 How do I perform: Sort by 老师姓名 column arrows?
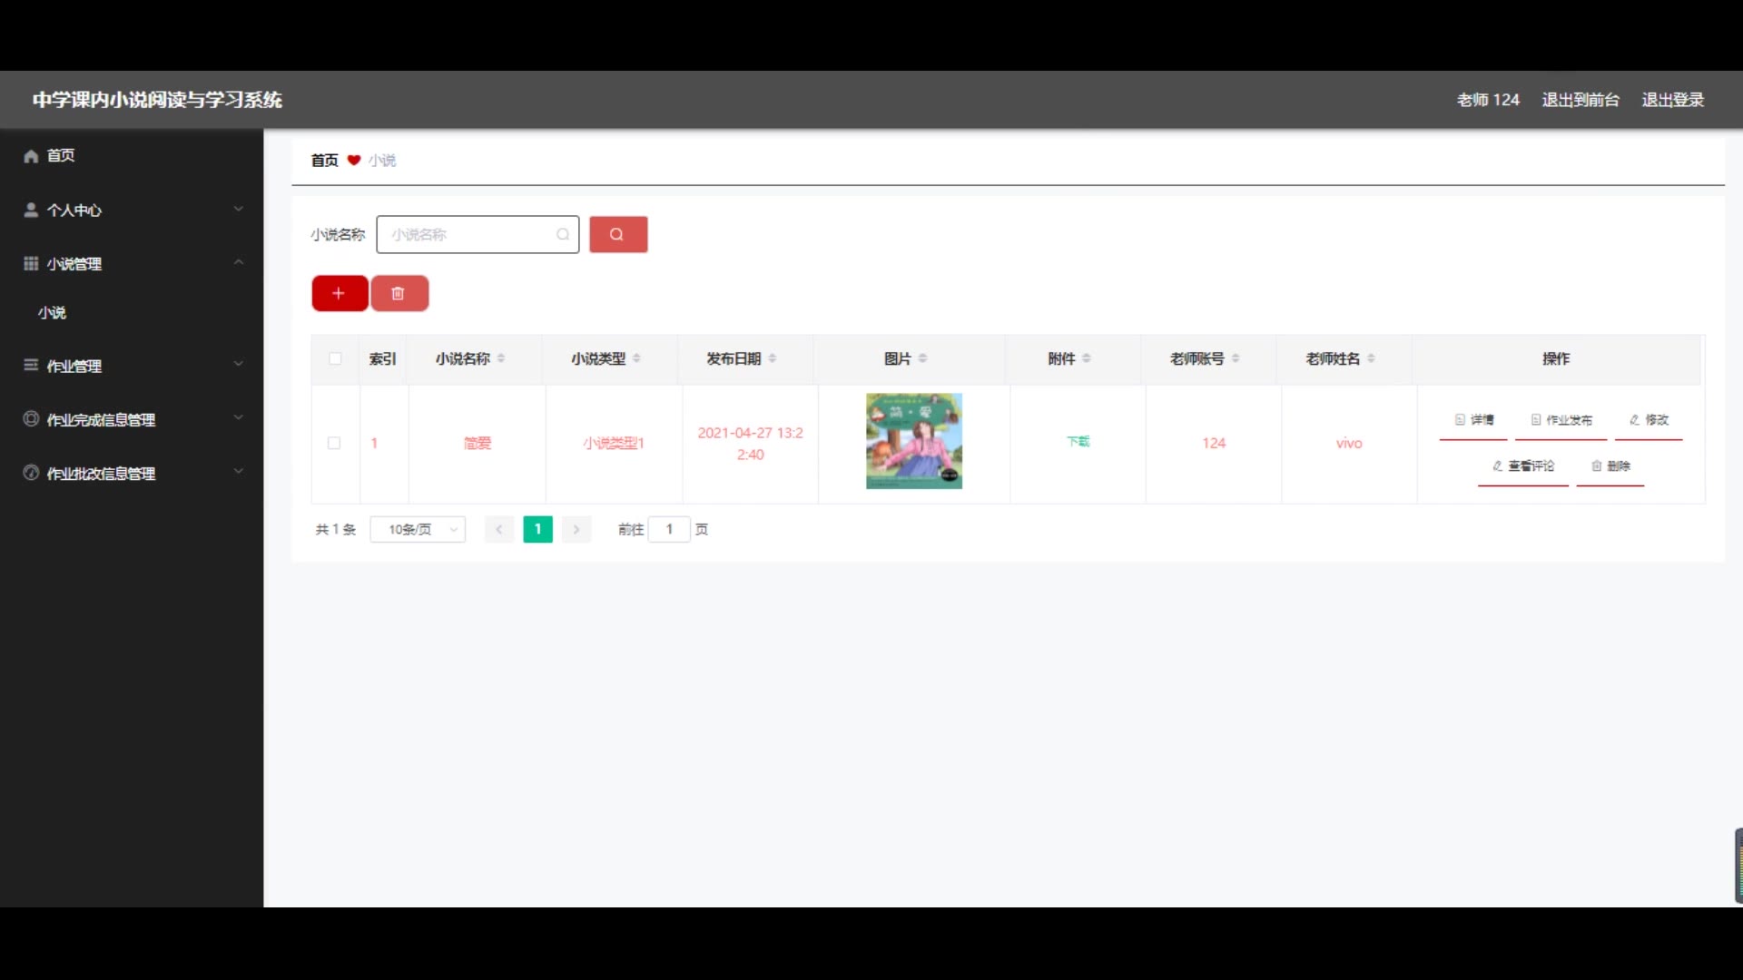pyautogui.click(x=1371, y=358)
